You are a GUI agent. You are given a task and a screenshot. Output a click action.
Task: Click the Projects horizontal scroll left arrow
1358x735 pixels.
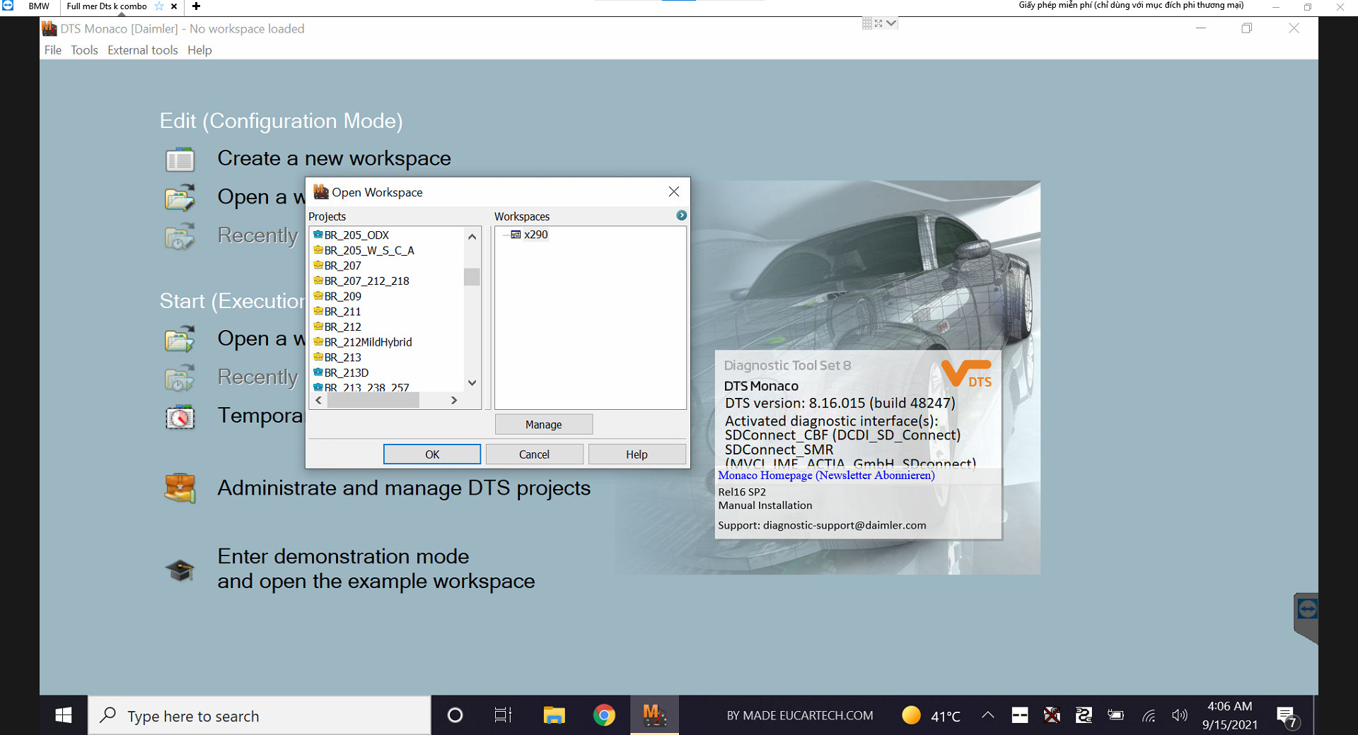pyautogui.click(x=319, y=400)
